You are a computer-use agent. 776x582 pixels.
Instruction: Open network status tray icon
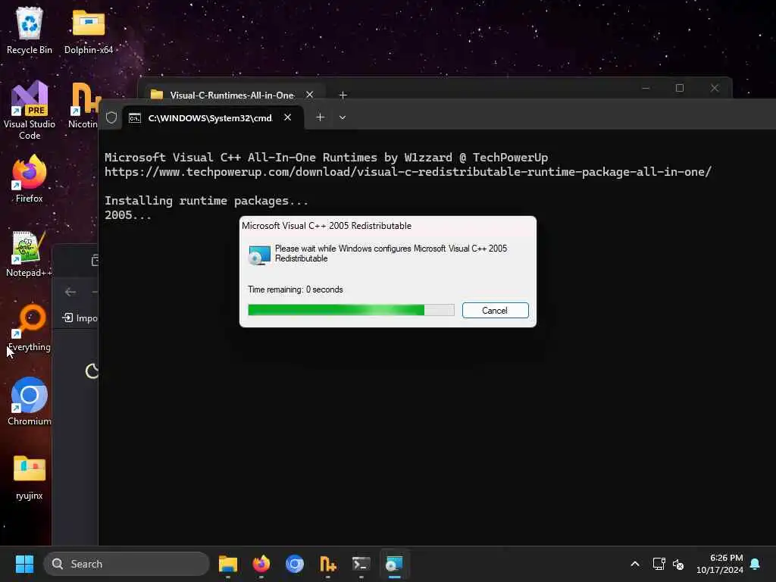[x=659, y=564]
